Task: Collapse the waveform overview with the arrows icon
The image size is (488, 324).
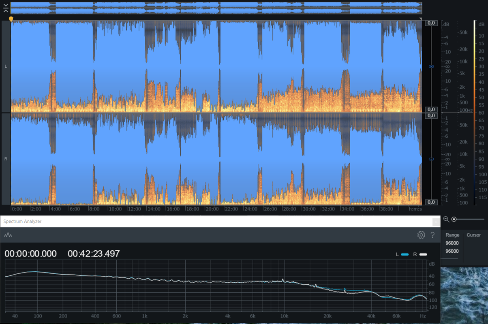Action: [6, 8]
